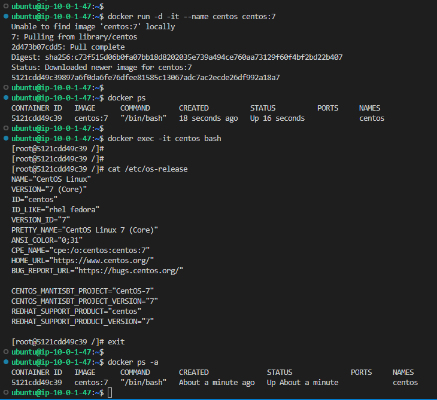Click the 'Up 16 seconds' status value

(277, 118)
